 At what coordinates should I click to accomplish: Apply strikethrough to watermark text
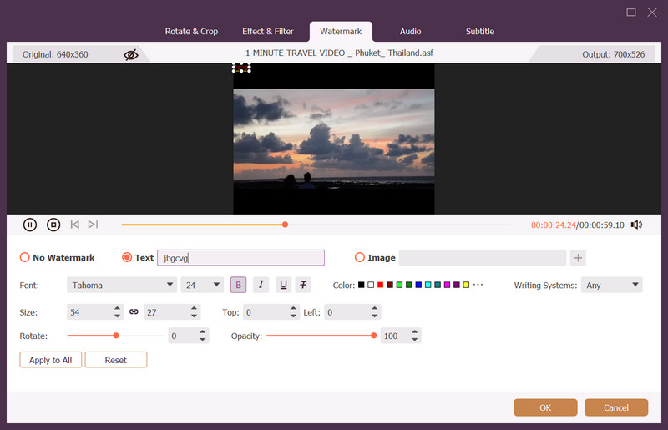304,285
